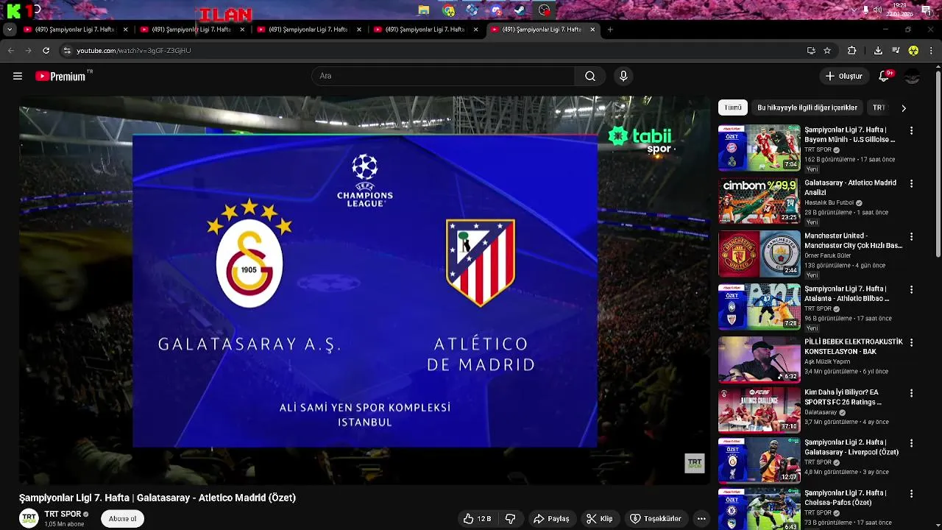Like the video (12 B)
The width and height of the screenshot is (942, 530).
[x=476, y=519]
